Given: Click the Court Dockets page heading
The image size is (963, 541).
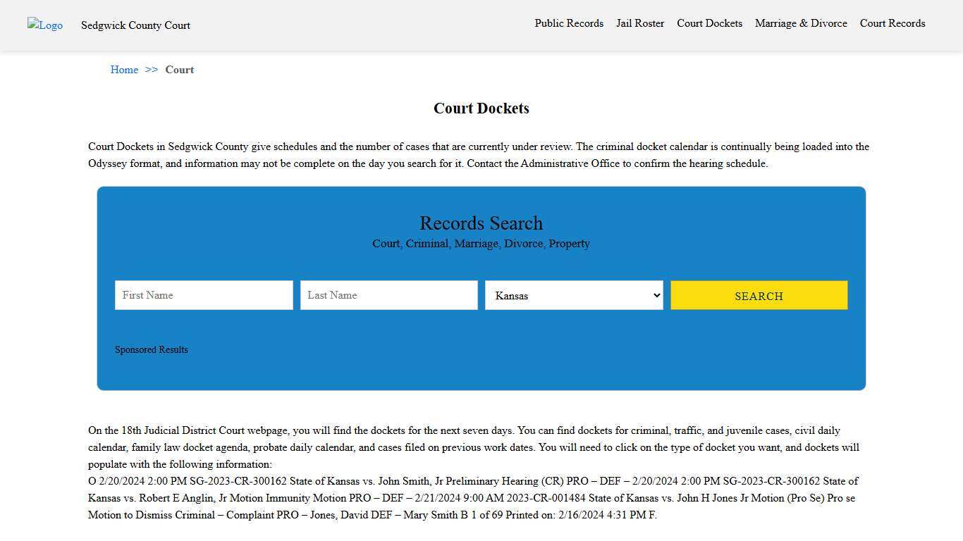Looking at the screenshot, I should pyautogui.click(x=481, y=108).
